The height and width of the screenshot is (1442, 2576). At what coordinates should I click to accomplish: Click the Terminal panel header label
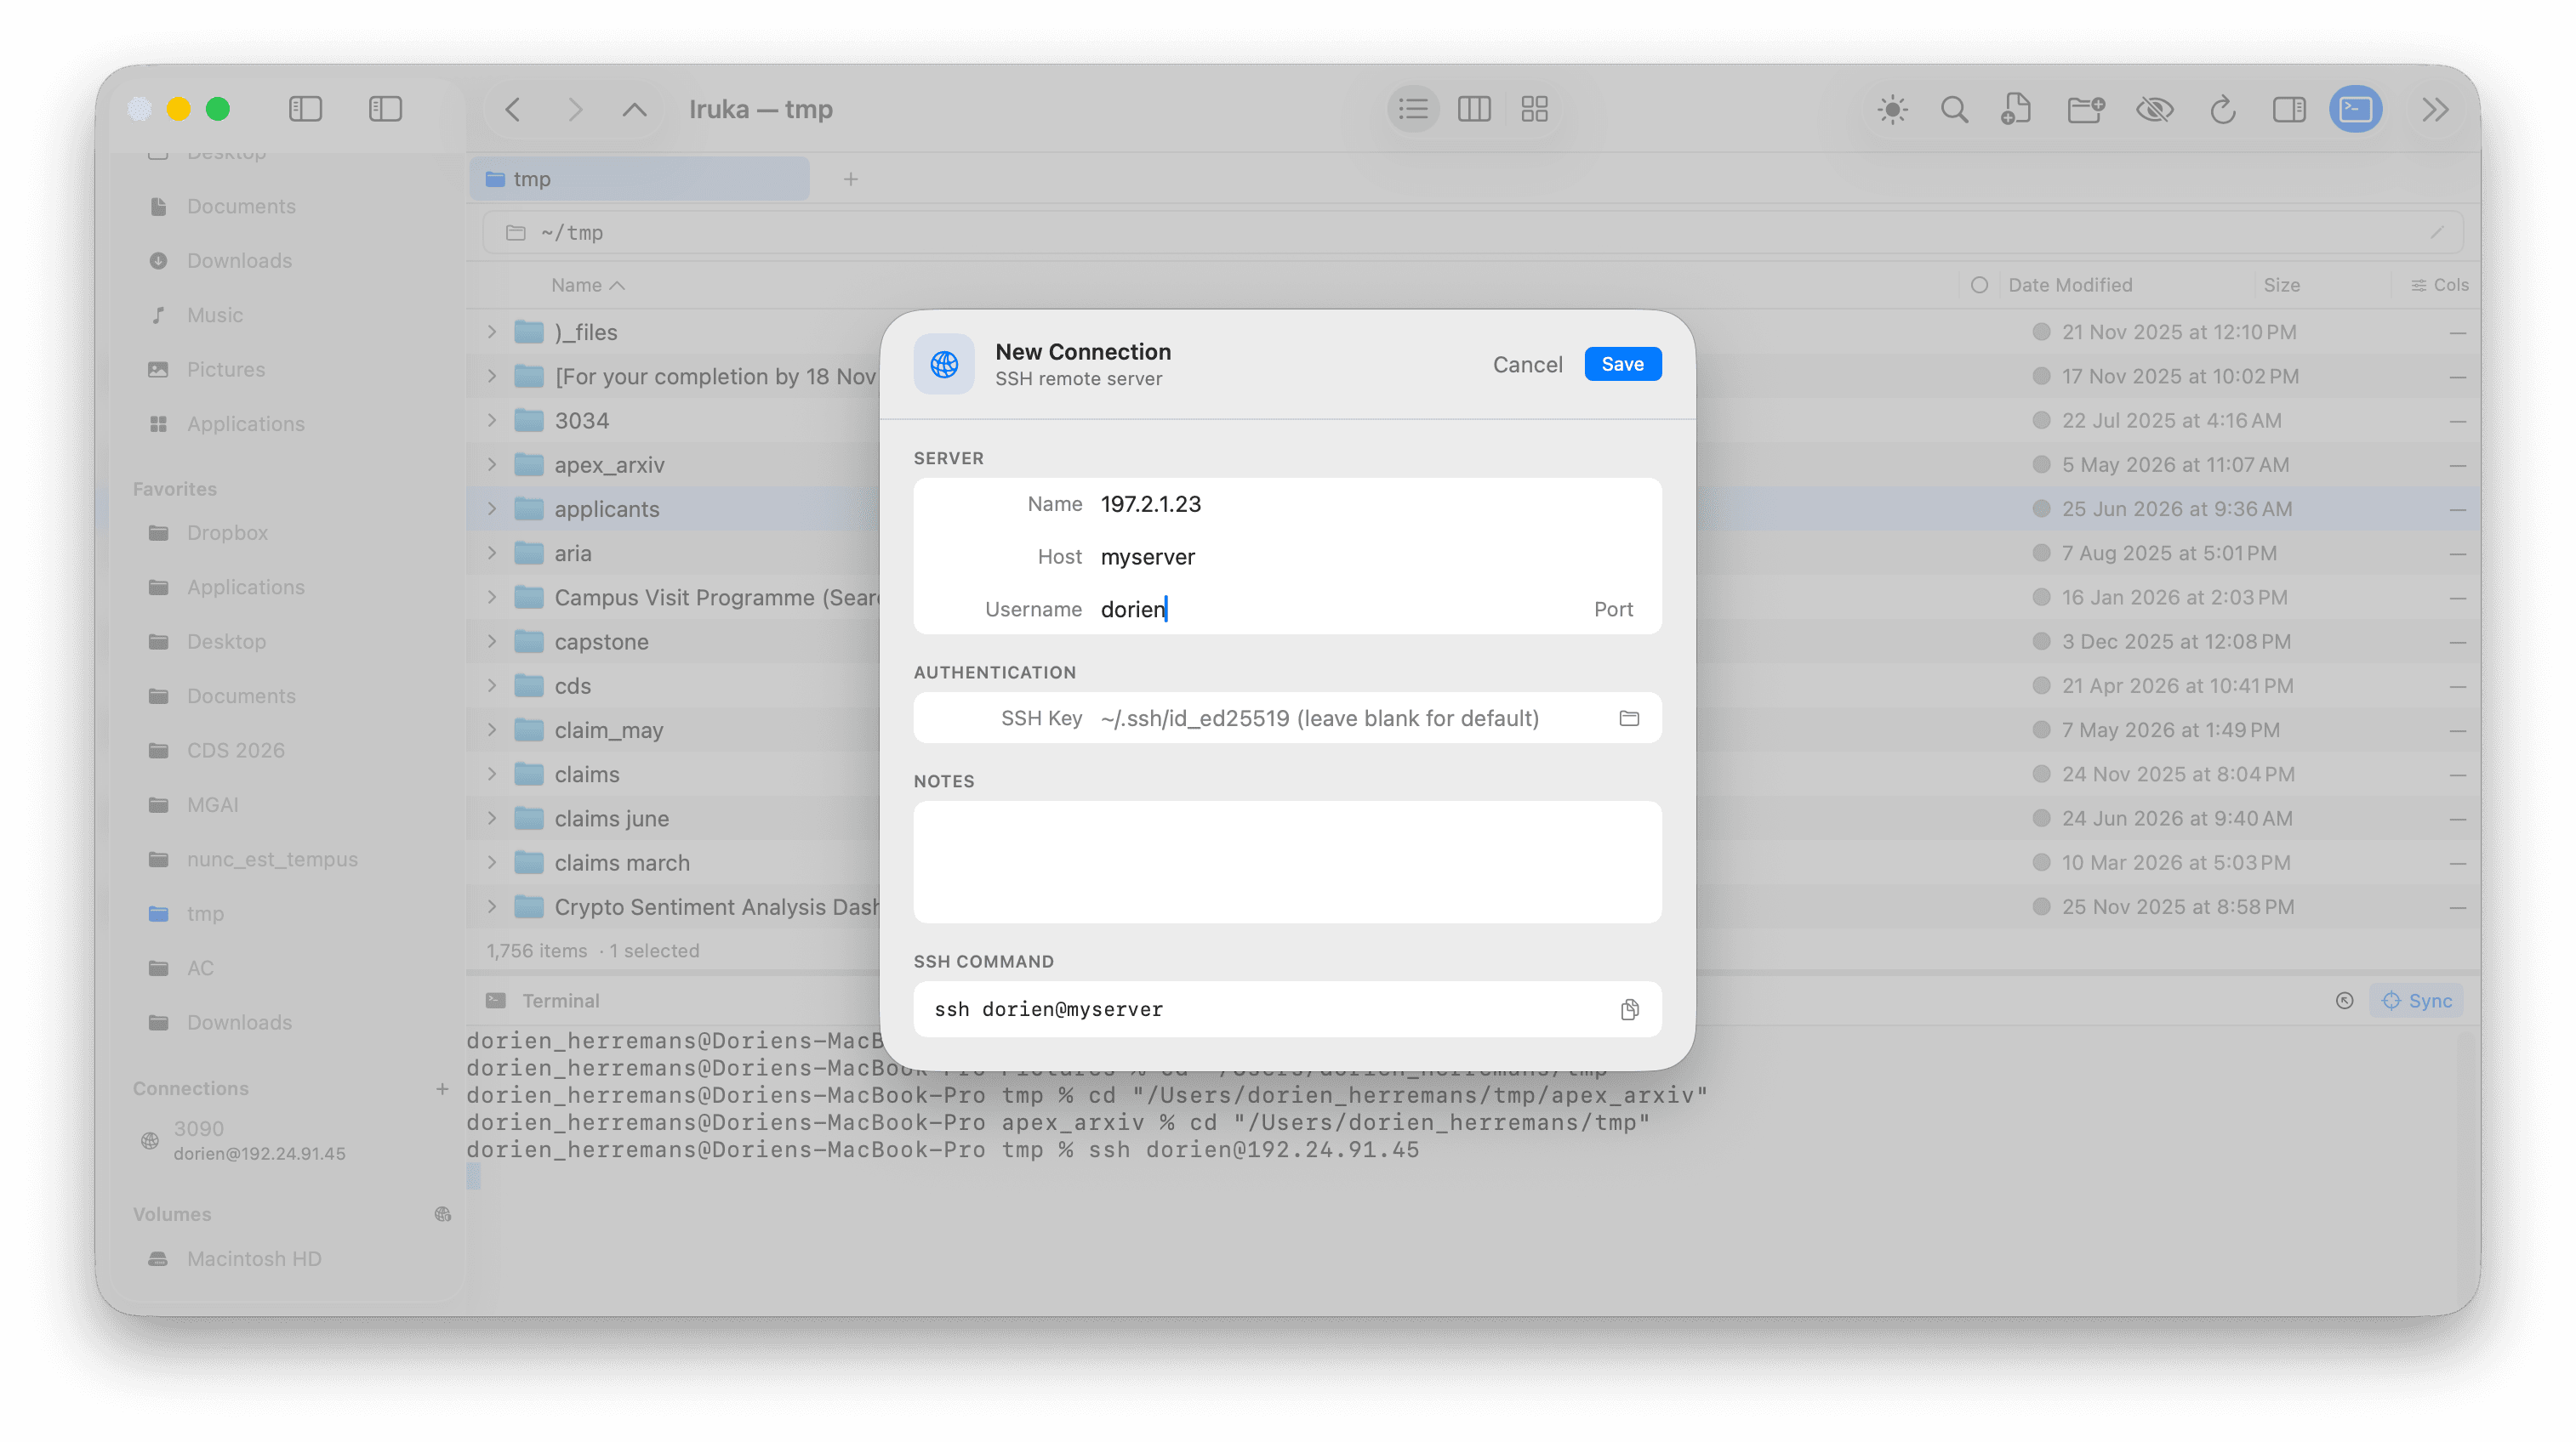tap(560, 1001)
